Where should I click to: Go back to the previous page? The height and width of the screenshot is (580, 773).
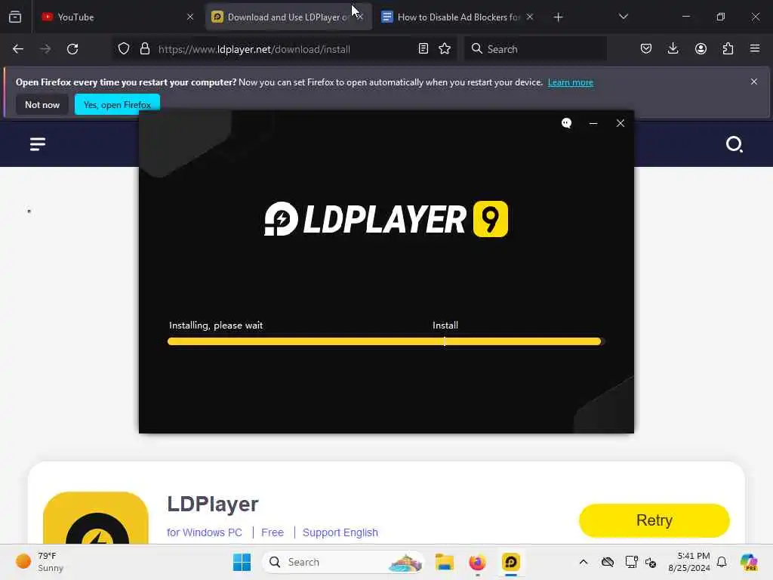coord(18,49)
